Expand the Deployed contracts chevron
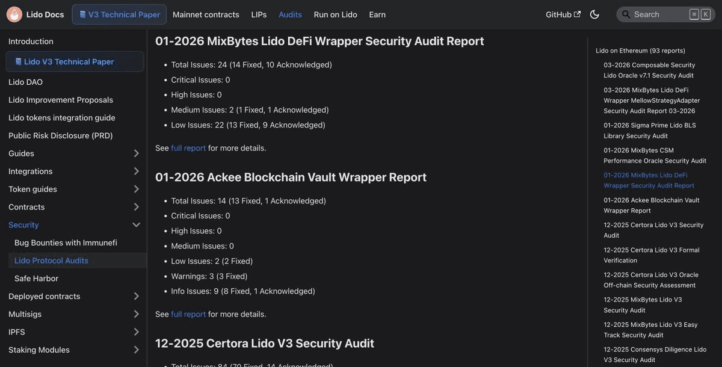Screen dimensions: 722x367 point(136,297)
